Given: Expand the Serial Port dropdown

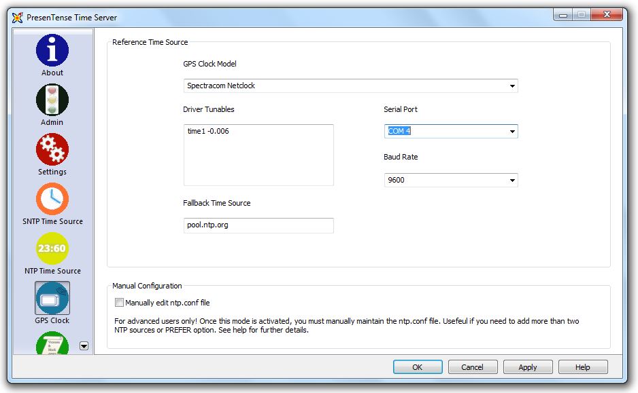Looking at the screenshot, I should click(x=511, y=131).
